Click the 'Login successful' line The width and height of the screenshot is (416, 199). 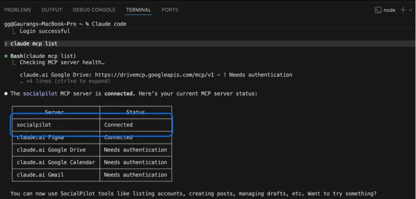click(x=45, y=31)
